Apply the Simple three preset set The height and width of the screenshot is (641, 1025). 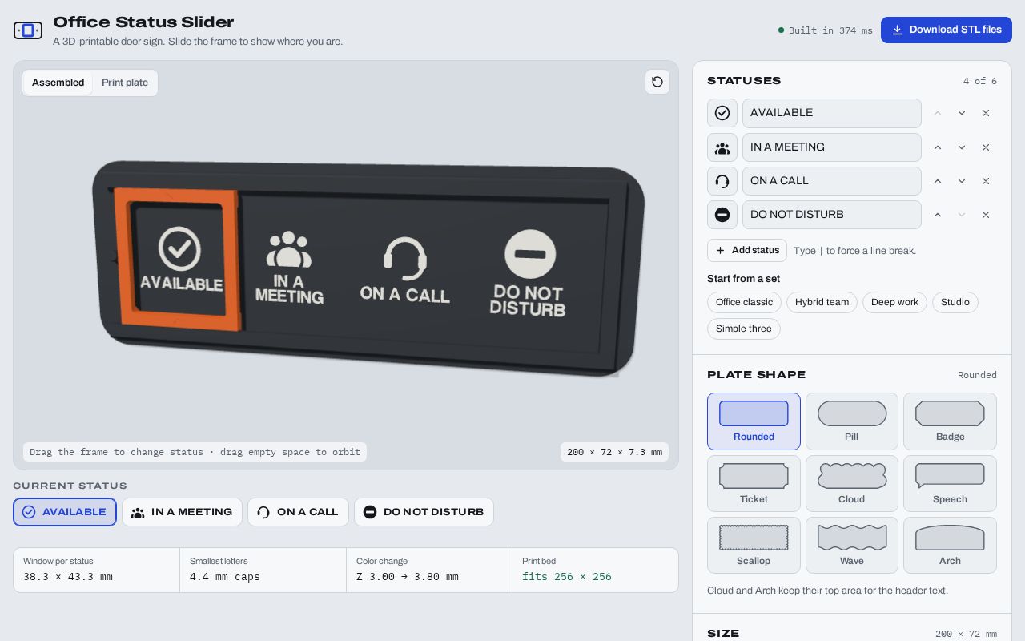[x=744, y=329]
